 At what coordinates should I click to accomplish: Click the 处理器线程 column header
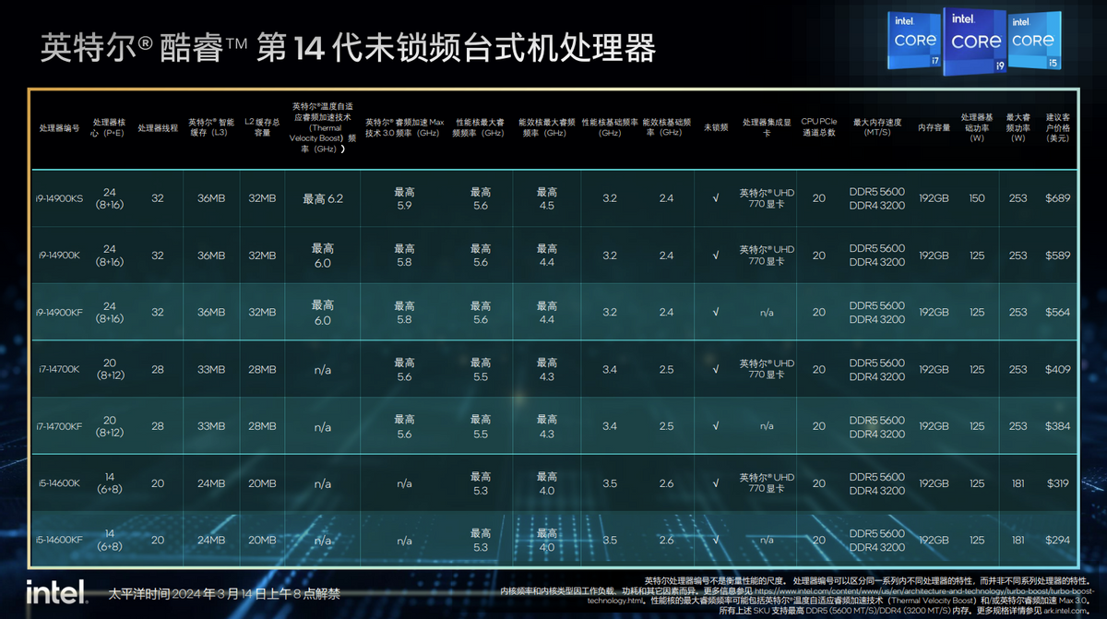pos(158,128)
